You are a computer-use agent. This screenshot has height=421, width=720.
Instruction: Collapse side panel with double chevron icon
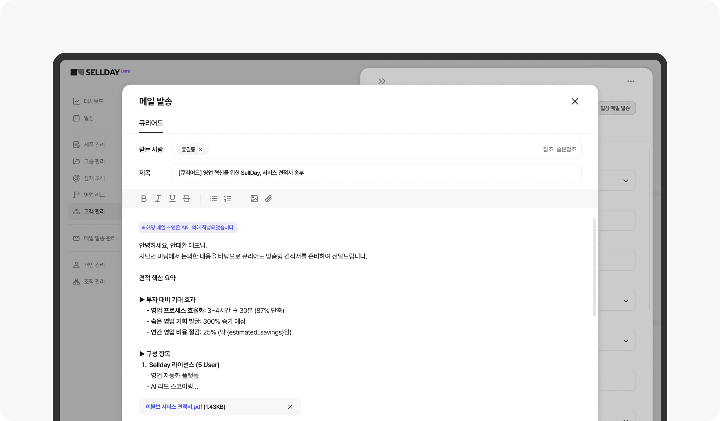[x=382, y=81]
